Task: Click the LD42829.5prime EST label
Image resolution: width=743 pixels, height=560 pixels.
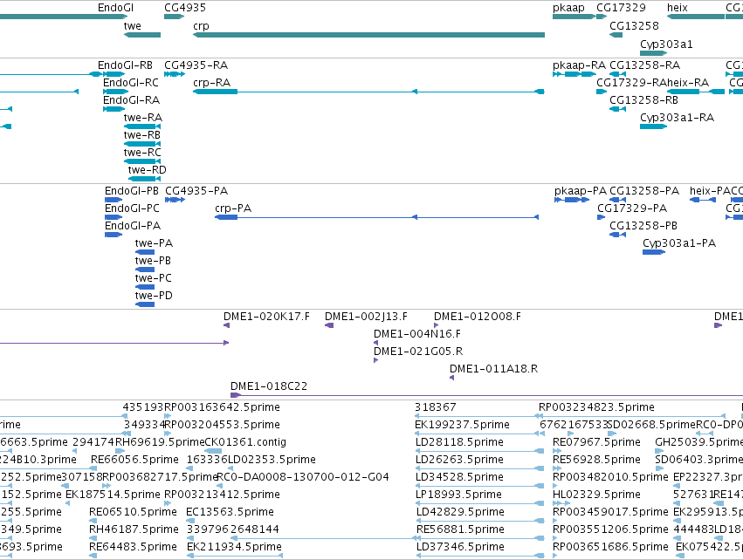Action: click(x=460, y=512)
